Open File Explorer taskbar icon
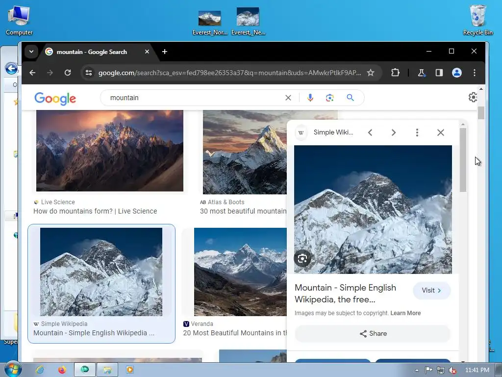This screenshot has height=377, width=502. tap(107, 370)
